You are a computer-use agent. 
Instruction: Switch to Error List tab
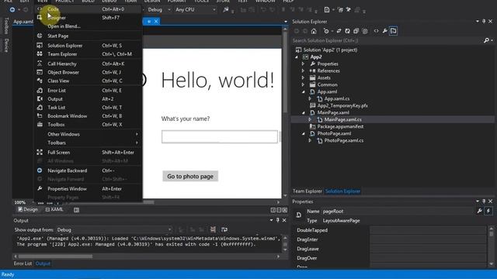(23, 263)
